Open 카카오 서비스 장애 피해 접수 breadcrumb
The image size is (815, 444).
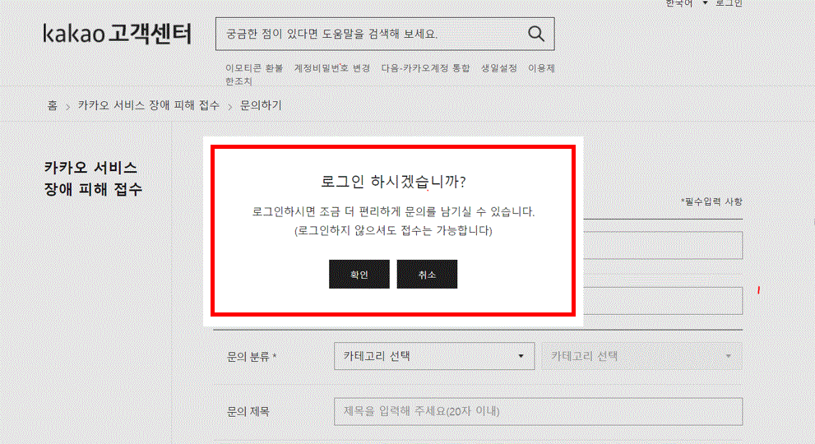(149, 105)
